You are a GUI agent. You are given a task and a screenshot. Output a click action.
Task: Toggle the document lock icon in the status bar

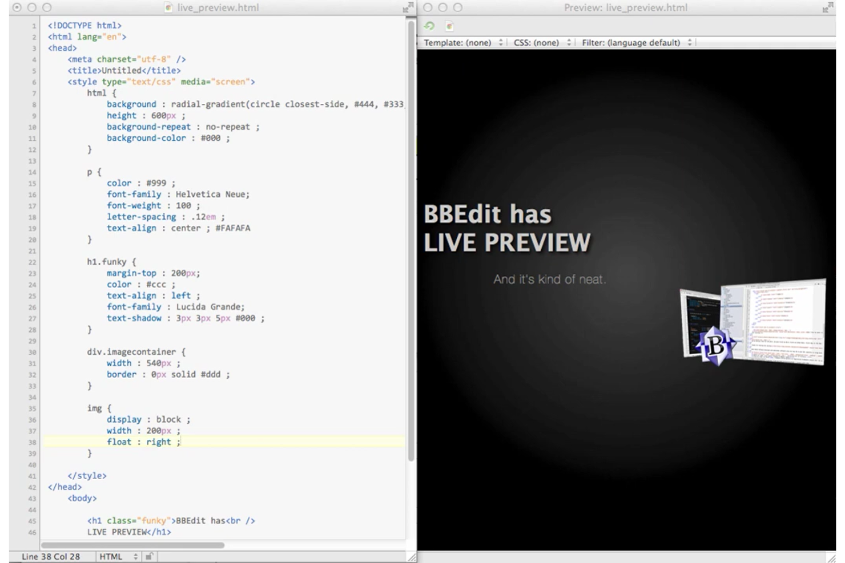click(148, 556)
